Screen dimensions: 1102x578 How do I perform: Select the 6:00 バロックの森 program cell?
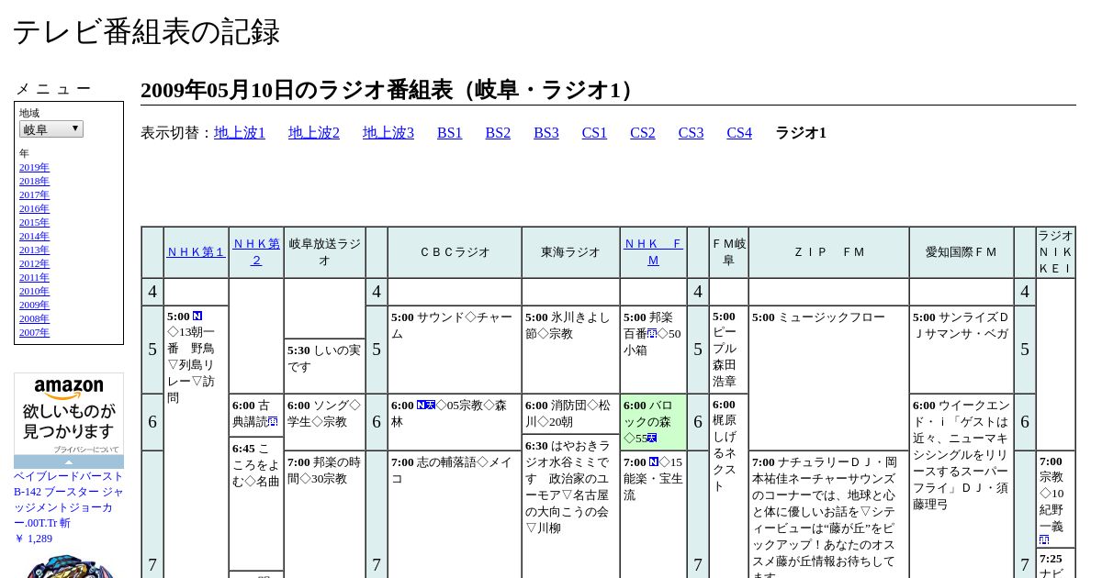coord(653,422)
